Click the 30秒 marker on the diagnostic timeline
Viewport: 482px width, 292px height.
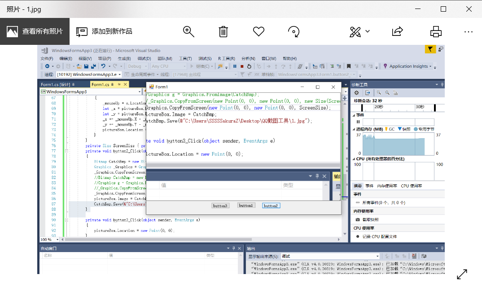click(x=421, y=107)
